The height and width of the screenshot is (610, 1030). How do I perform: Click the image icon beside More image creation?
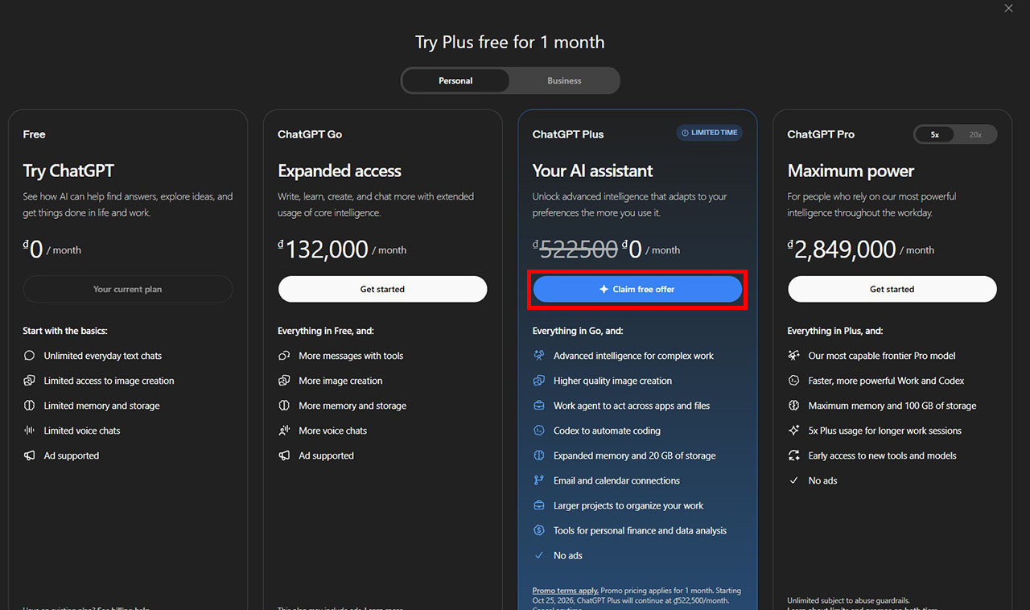284,381
